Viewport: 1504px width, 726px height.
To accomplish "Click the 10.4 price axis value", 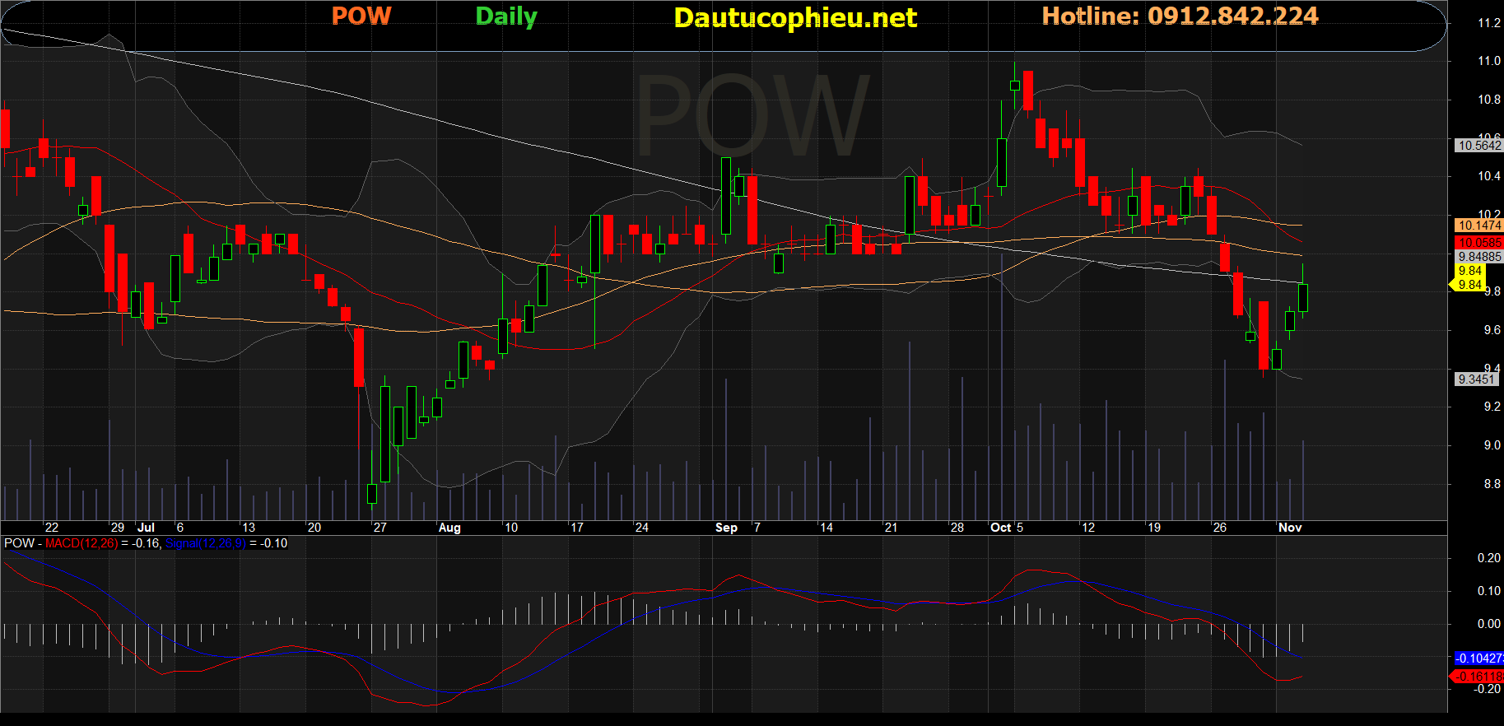I will 1489,176.
